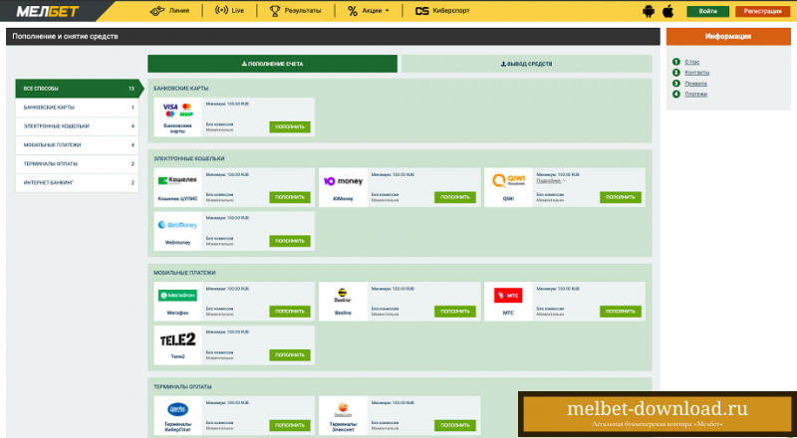Expand Подробнее details for QIWI
Viewport: 797px width, 438px height.
pyautogui.click(x=551, y=180)
